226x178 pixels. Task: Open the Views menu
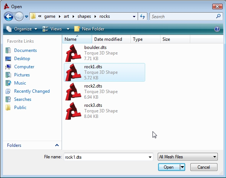coord(56,29)
